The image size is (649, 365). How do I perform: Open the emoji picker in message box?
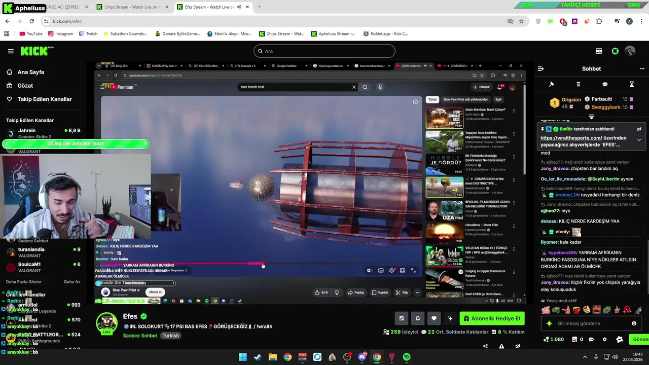pyautogui.click(x=634, y=323)
